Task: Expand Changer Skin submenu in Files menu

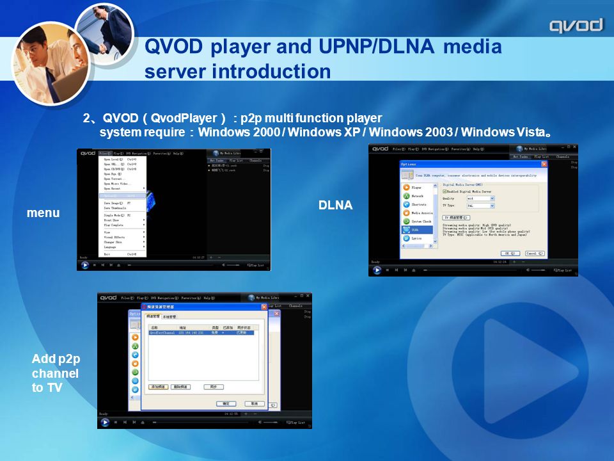Action: 123,242
